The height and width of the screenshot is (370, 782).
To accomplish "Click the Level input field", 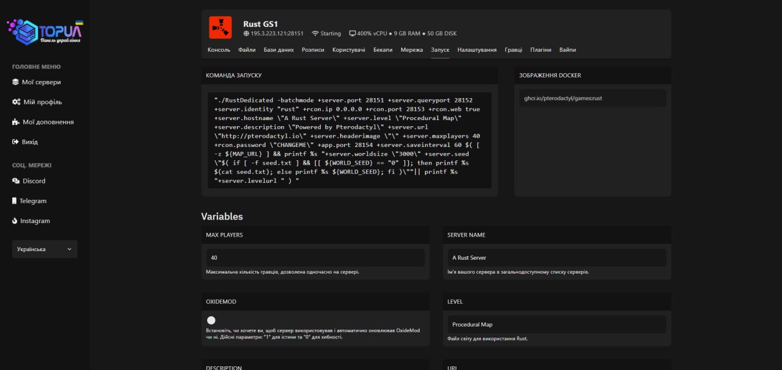I will tap(557, 325).
